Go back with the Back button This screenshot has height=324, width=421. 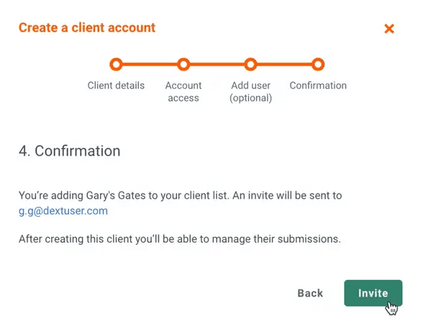[x=310, y=293]
